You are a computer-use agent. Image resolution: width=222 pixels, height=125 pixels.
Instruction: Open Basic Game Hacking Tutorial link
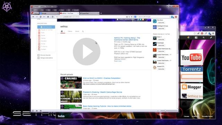point(107,106)
